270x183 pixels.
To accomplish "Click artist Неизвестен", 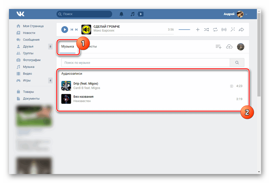I will click(82, 101).
